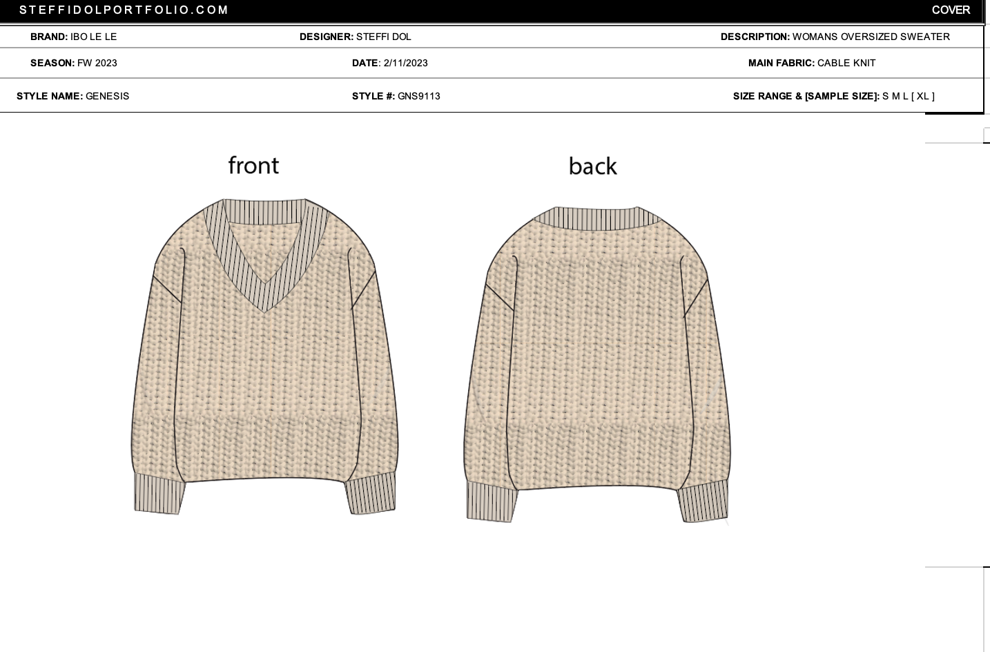Click the STYLE NAME: GENESIS field

(x=73, y=96)
